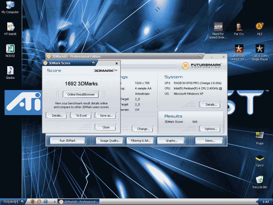Open Filtering & AA... settings
This screenshot has width=273, height=205.
141,141
